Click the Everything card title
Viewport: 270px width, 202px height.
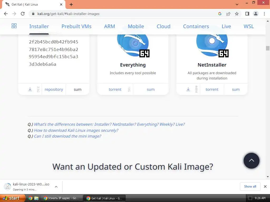tap(133, 65)
